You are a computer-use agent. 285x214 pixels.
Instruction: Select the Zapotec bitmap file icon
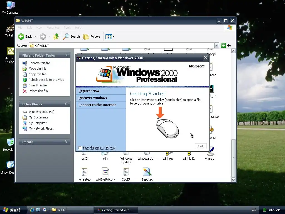[x=147, y=172]
